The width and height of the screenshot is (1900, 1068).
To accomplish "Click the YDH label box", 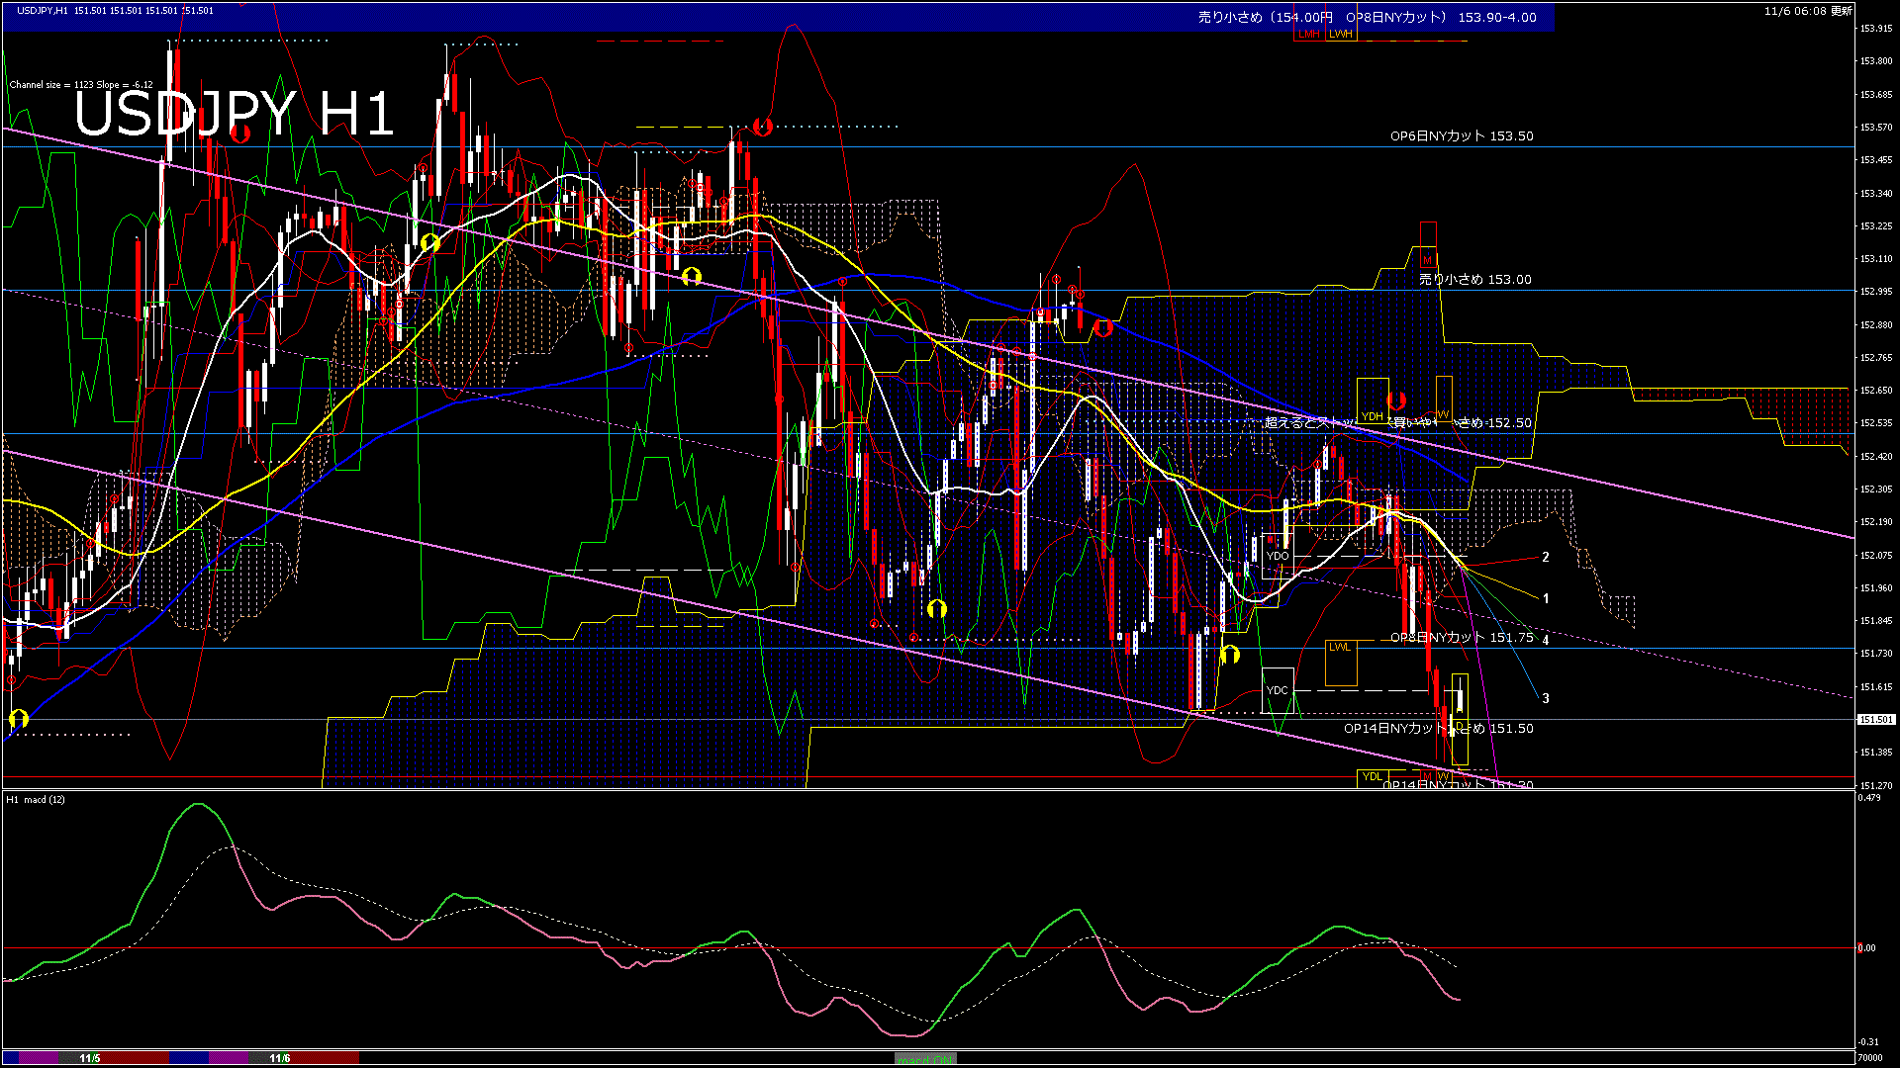I will click(1372, 416).
